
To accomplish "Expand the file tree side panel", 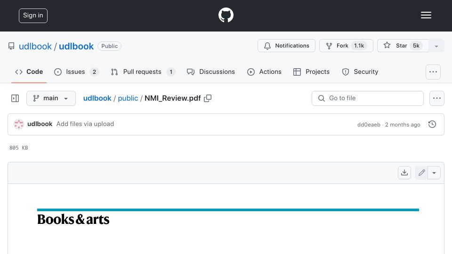I will pos(15,98).
